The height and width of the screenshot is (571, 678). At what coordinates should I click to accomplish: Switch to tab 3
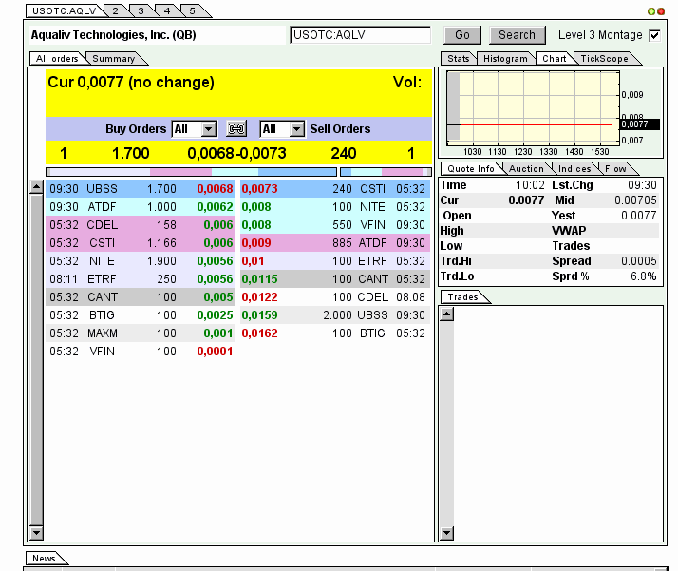(141, 10)
